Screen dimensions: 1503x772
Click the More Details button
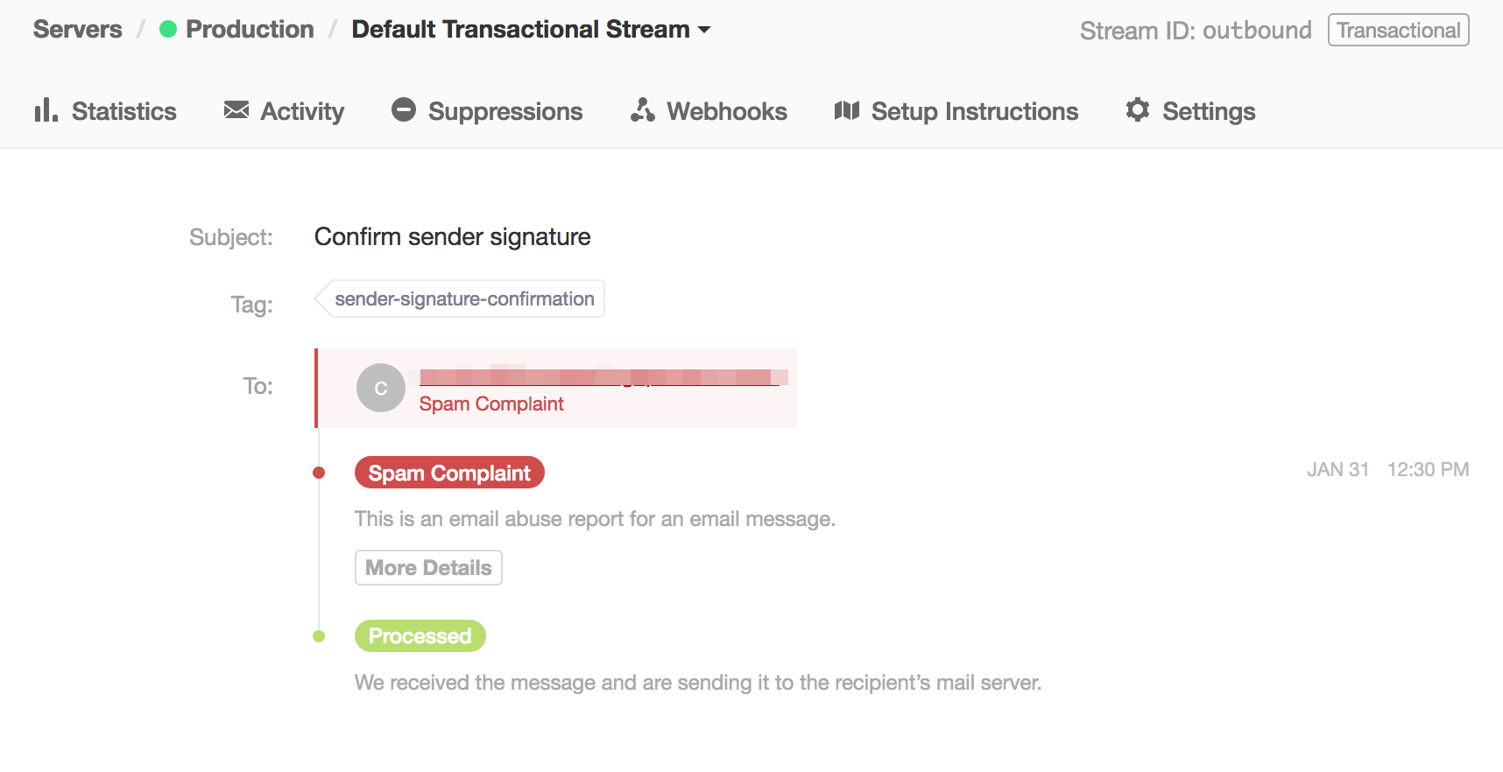point(428,568)
